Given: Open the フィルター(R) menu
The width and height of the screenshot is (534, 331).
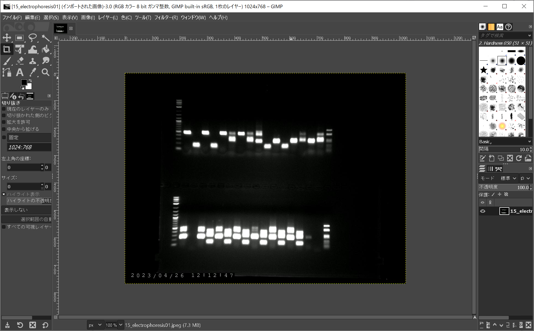Looking at the screenshot, I should [166, 18].
